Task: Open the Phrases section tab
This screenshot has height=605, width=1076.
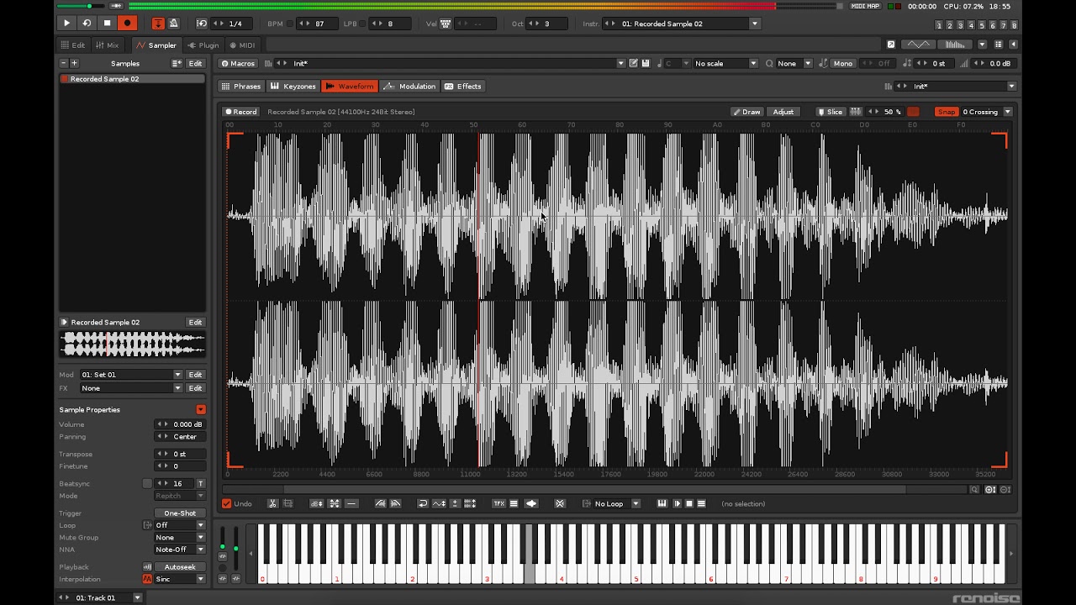Action: (x=240, y=87)
